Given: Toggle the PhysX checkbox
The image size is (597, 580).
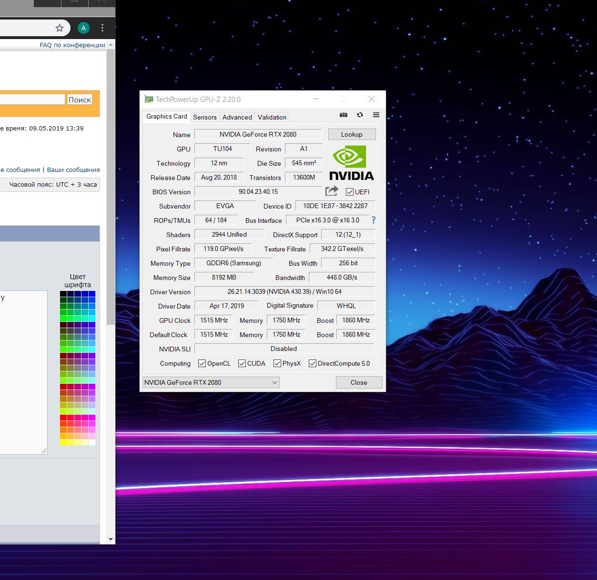Looking at the screenshot, I should (x=277, y=363).
